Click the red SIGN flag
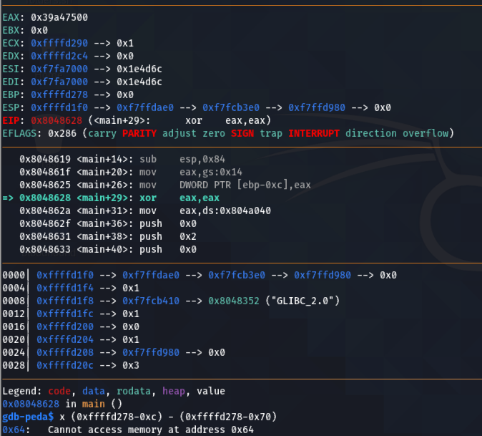 (x=242, y=133)
